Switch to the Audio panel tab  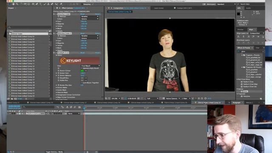tap(248, 8)
